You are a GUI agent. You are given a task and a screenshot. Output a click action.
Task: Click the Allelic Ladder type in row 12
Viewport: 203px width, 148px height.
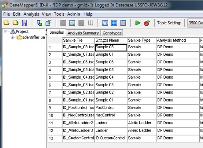tap(141, 131)
